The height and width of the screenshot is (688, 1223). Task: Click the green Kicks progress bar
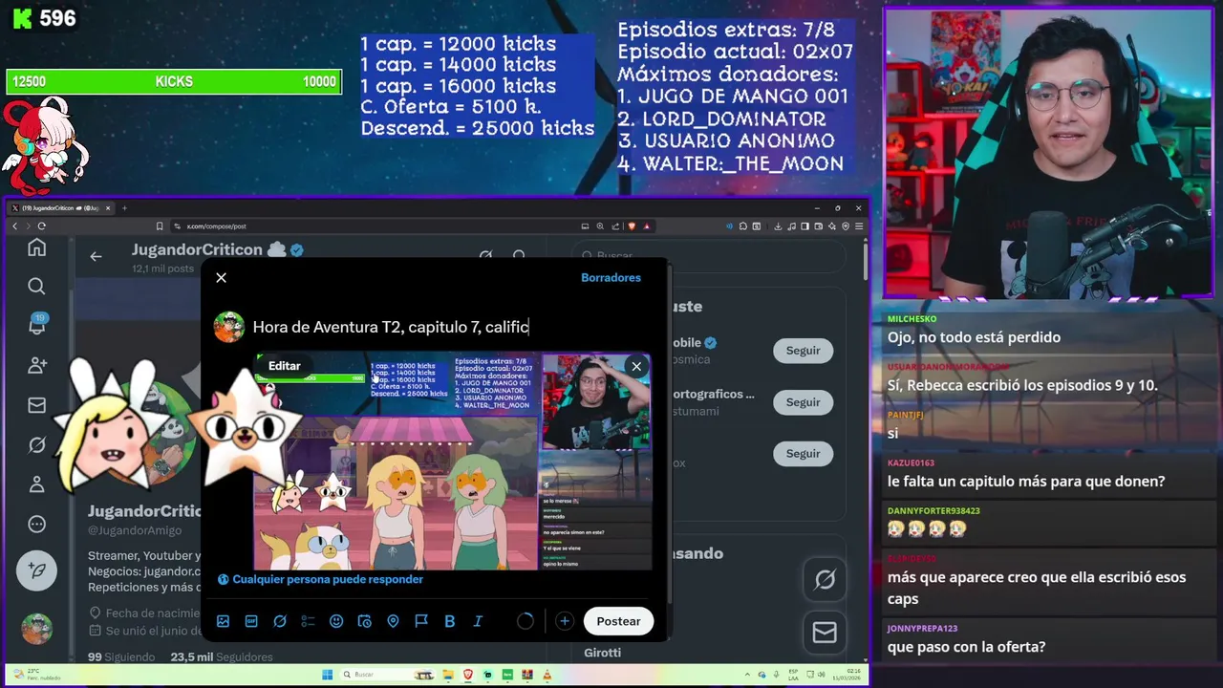coord(174,82)
